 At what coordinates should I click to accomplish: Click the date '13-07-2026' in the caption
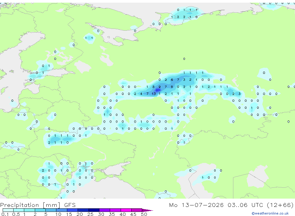tap(203, 205)
